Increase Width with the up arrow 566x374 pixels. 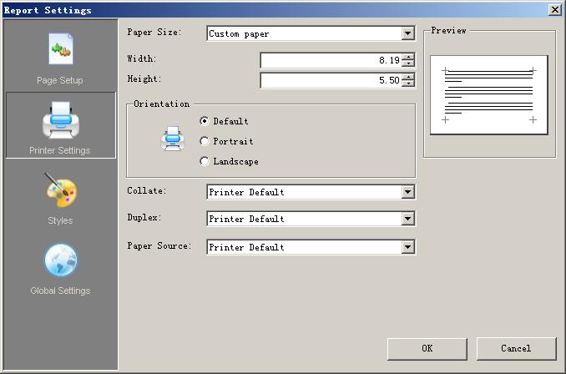pyautogui.click(x=407, y=57)
